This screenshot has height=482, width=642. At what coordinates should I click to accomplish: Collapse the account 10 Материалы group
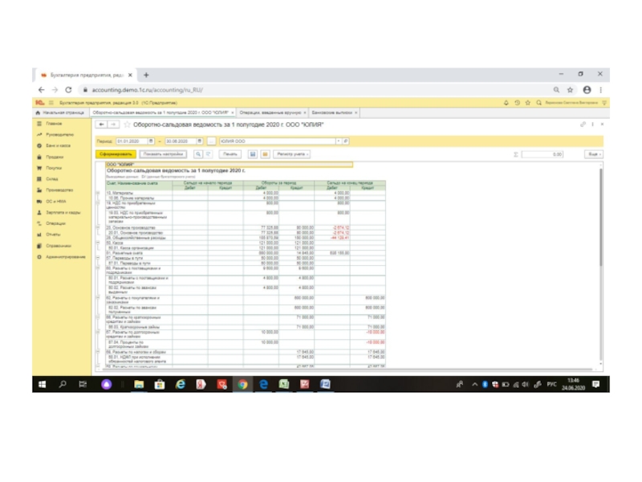(98, 194)
